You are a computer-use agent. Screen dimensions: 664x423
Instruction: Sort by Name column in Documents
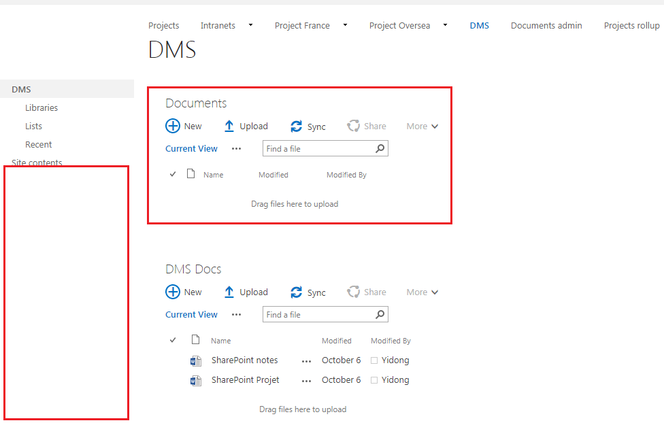tap(213, 175)
